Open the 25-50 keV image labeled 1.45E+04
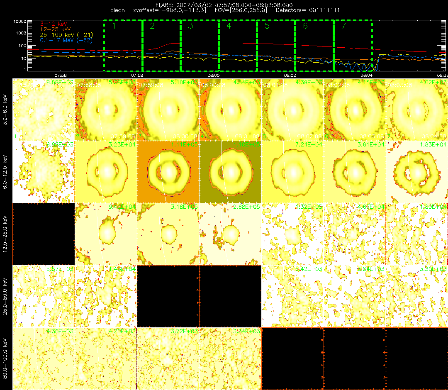This screenshot has height=390, width=448. coord(106,297)
